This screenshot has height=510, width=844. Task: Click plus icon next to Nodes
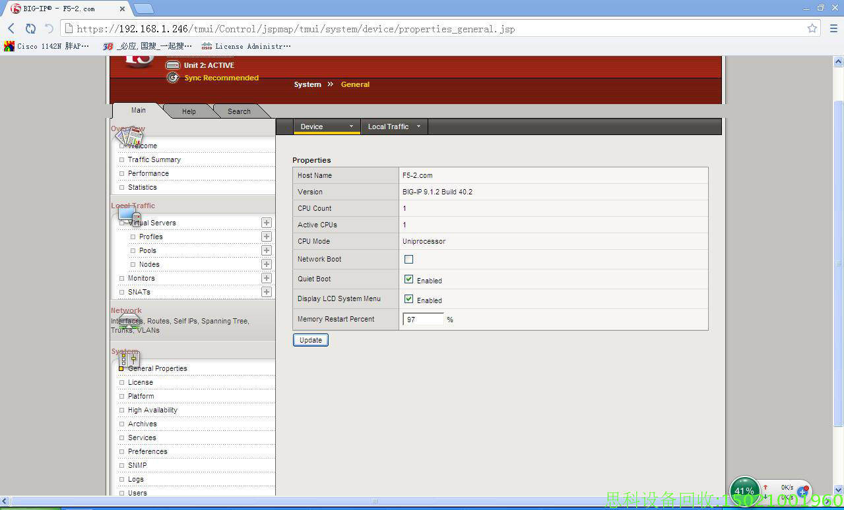(x=267, y=264)
